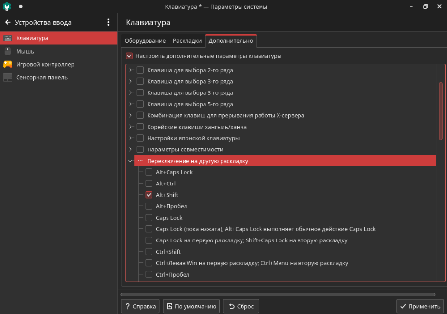The image size is (447, 314).
Task: Open the three-dot menu in sidebar header
Action: pos(108,22)
